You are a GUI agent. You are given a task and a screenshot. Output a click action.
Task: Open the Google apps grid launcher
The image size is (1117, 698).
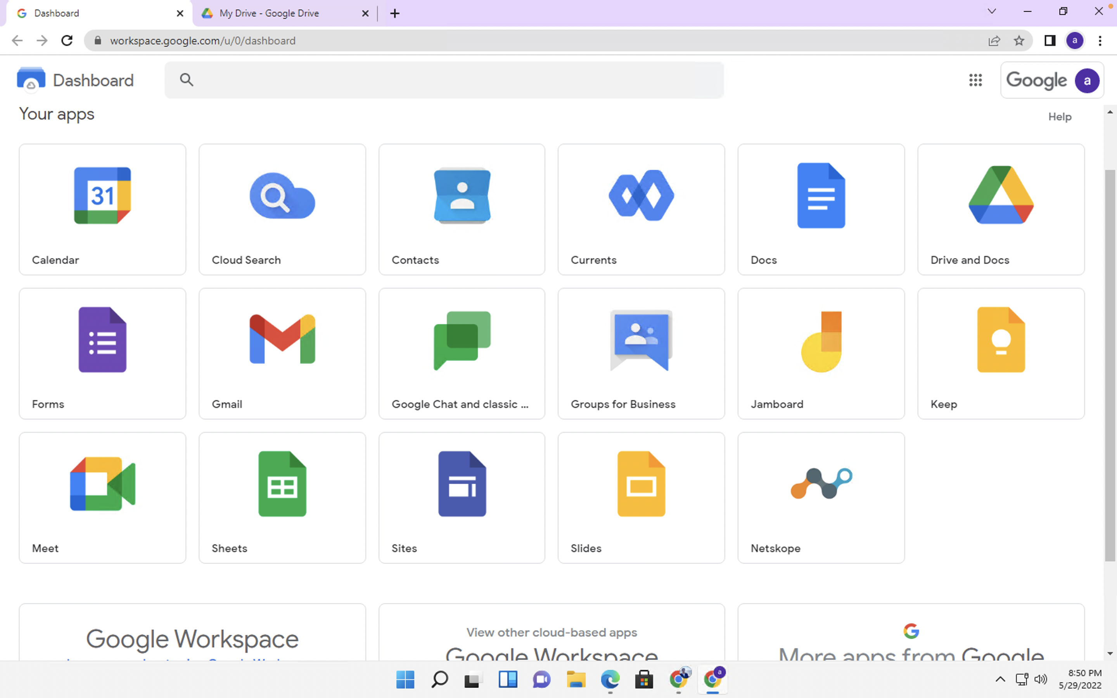click(975, 80)
